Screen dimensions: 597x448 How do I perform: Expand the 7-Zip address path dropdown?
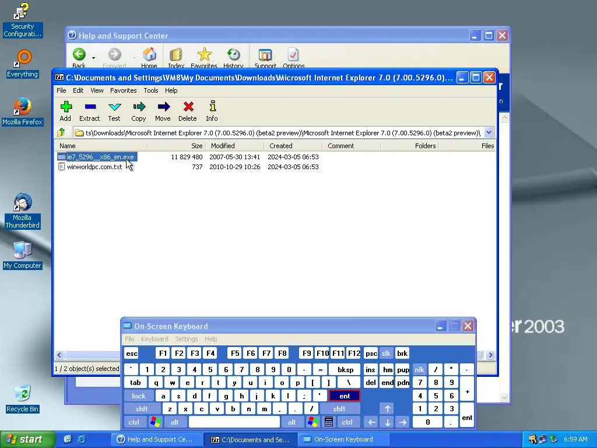[x=489, y=132]
